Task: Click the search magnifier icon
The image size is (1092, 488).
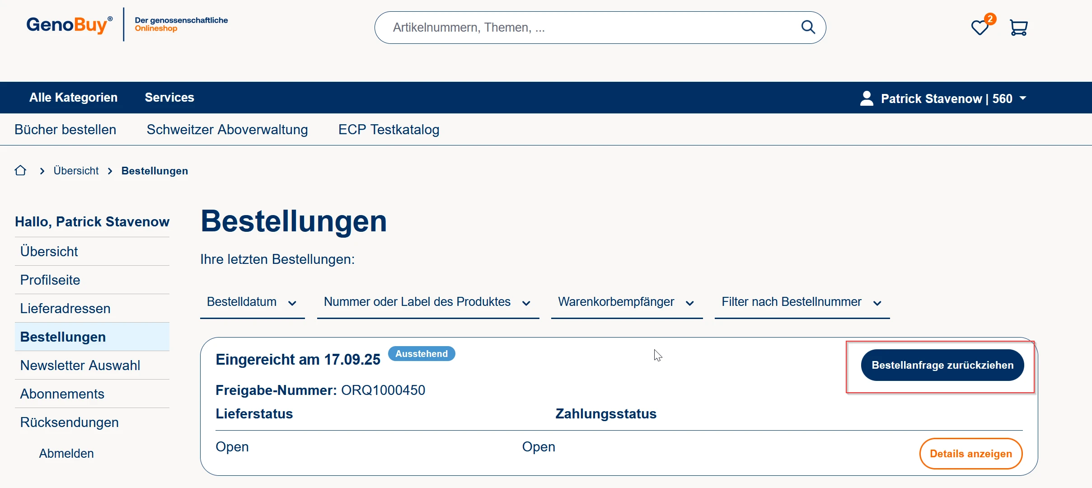Action: pyautogui.click(x=808, y=28)
